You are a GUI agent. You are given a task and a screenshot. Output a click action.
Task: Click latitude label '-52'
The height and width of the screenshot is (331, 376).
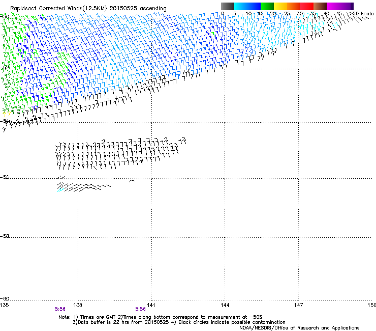pyautogui.click(x=5, y=68)
